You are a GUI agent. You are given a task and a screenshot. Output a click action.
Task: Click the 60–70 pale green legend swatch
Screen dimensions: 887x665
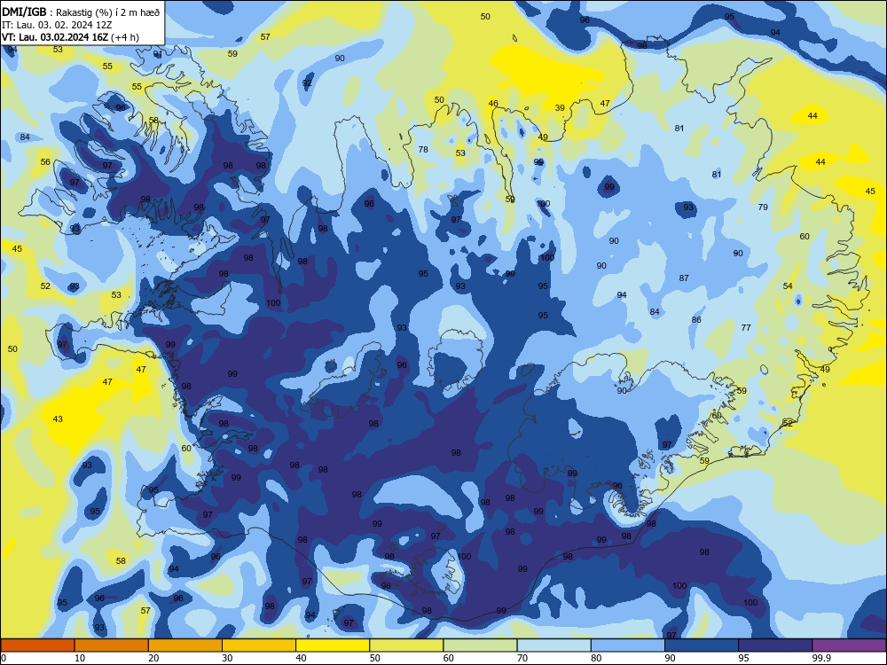pyautogui.click(x=480, y=645)
